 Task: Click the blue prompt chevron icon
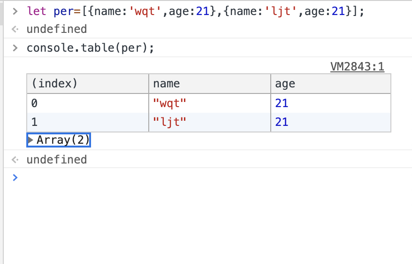pos(15,178)
